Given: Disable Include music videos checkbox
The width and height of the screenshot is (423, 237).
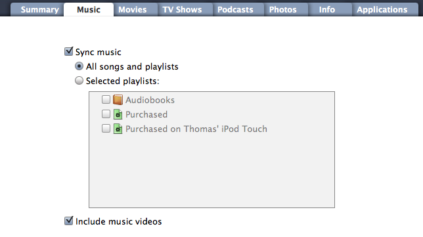Looking at the screenshot, I should point(69,221).
